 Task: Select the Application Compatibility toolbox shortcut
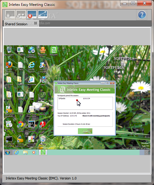click(x=9, y=112)
